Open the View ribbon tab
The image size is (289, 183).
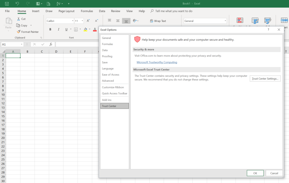click(x=129, y=11)
